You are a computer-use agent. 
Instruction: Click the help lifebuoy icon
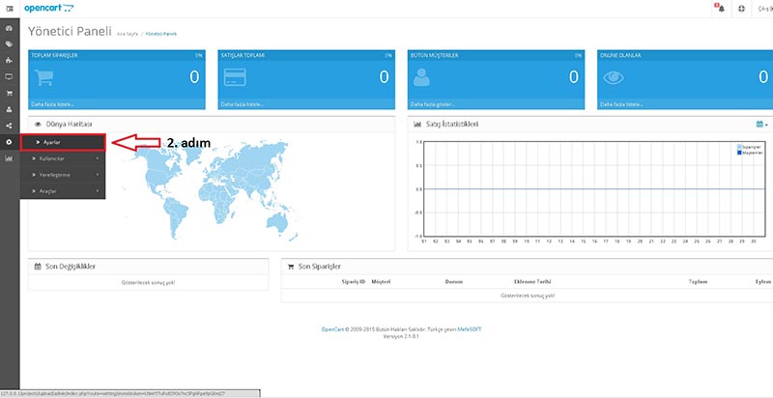[x=741, y=9]
